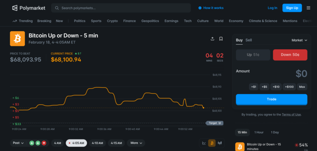
Task: Click the red down result icon
Action: pos(44,143)
